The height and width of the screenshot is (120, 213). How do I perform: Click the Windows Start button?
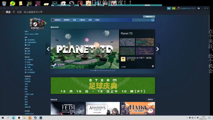(3, 118)
